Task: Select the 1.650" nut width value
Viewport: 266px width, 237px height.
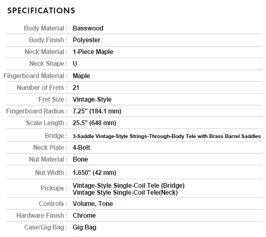Action: click(x=94, y=173)
